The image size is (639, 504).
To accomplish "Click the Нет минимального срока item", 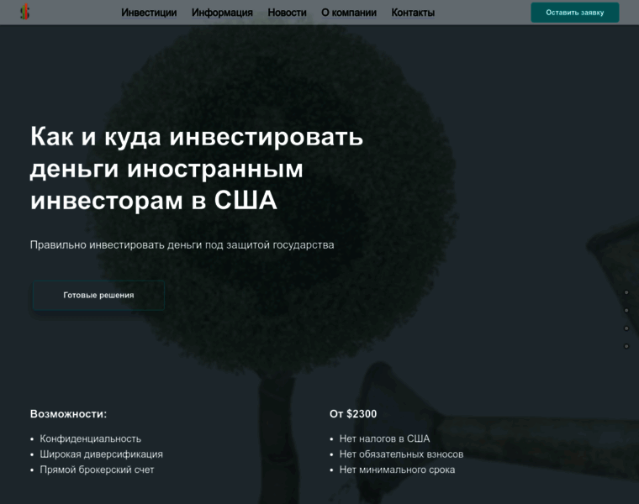I will pyautogui.click(x=398, y=470).
